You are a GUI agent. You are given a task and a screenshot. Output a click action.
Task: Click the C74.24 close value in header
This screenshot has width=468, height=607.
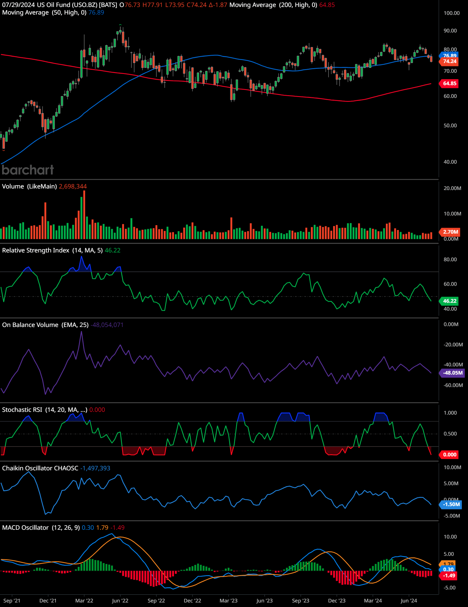197,5
